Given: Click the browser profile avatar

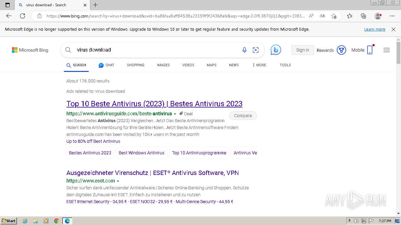Looking at the screenshot, I should (x=378, y=16).
